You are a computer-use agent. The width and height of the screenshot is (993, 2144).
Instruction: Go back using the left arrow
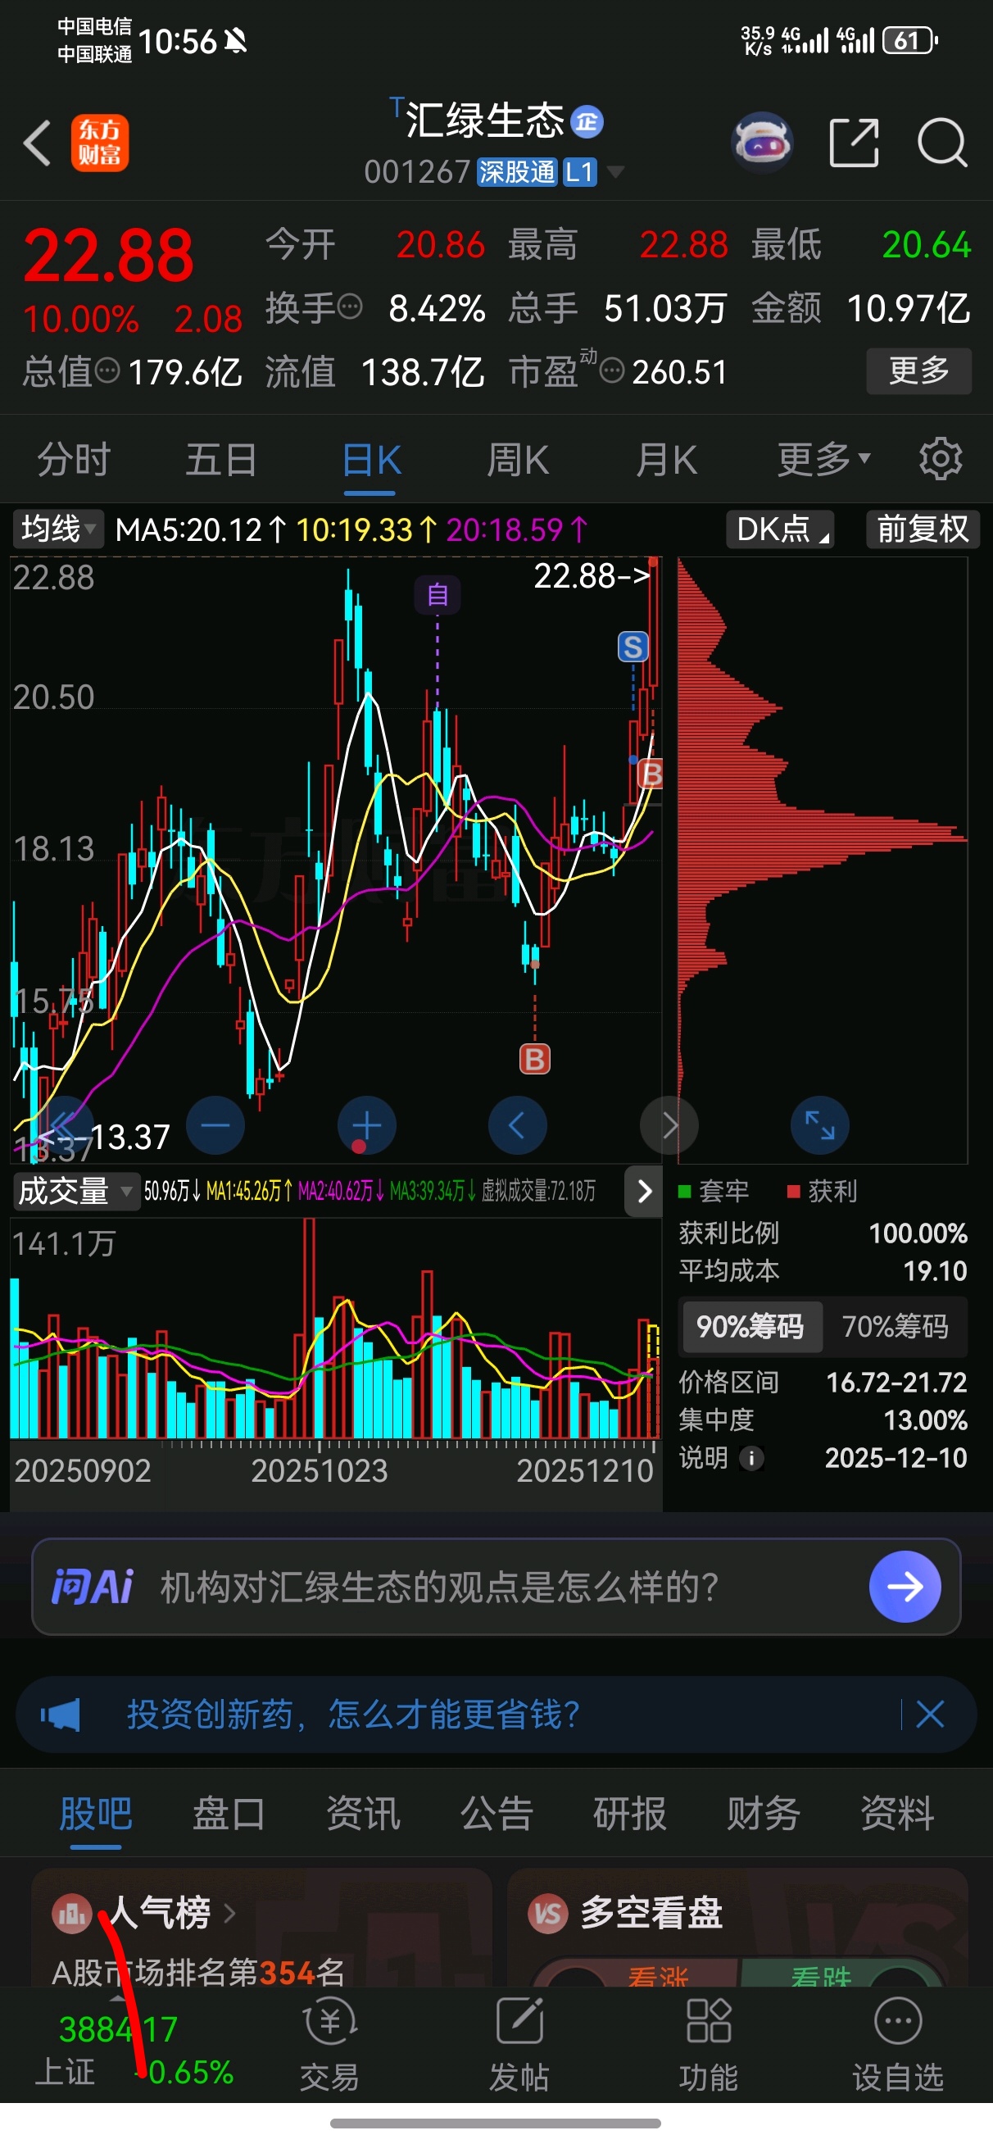(38, 143)
